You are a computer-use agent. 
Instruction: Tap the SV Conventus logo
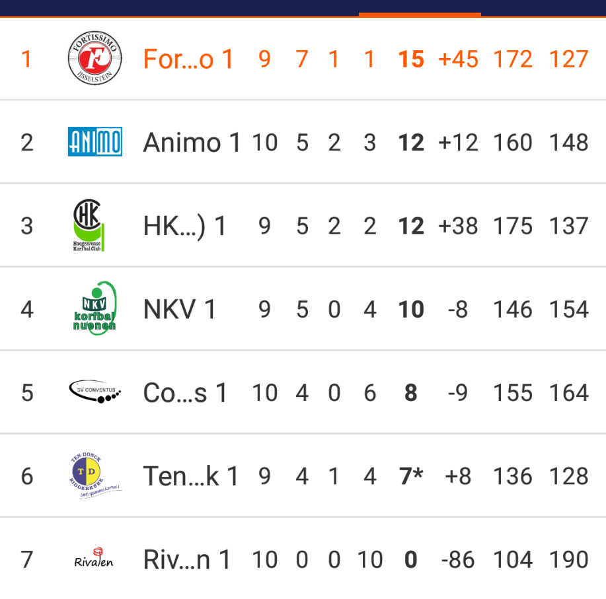coord(95,392)
